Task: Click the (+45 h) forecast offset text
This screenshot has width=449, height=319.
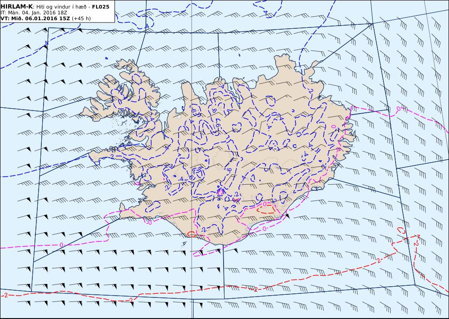Action: point(81,18)
